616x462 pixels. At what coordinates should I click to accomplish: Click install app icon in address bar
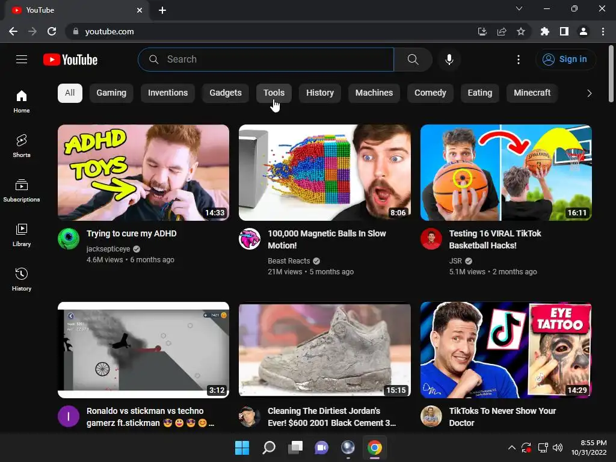(482, 31)
